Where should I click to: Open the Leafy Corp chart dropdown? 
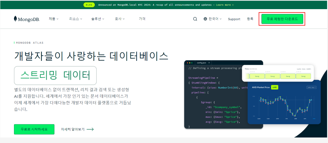[312, 87]
